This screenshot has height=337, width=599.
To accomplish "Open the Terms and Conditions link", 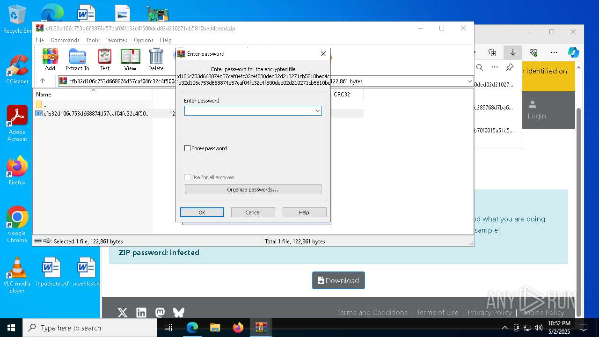I will (x=373, y=313).
